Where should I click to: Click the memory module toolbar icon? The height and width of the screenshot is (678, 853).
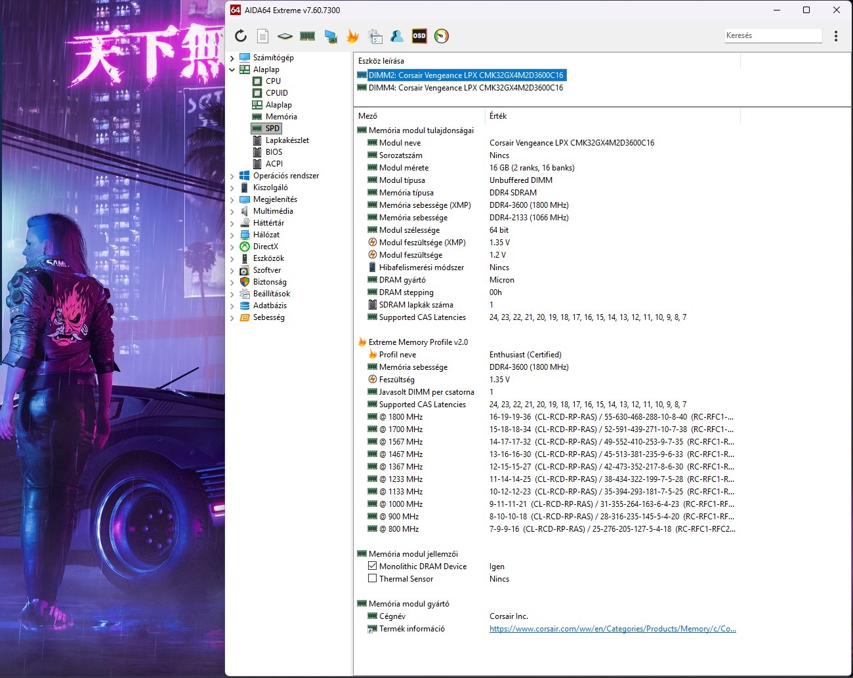tap(307, 36)
